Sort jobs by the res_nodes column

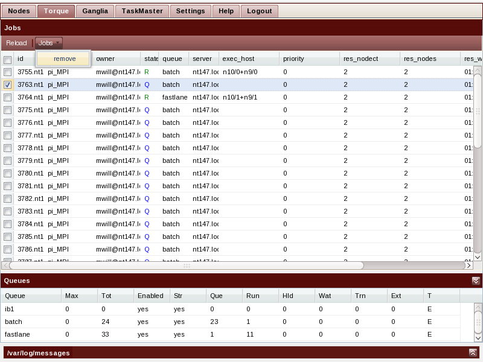point(430,59)
